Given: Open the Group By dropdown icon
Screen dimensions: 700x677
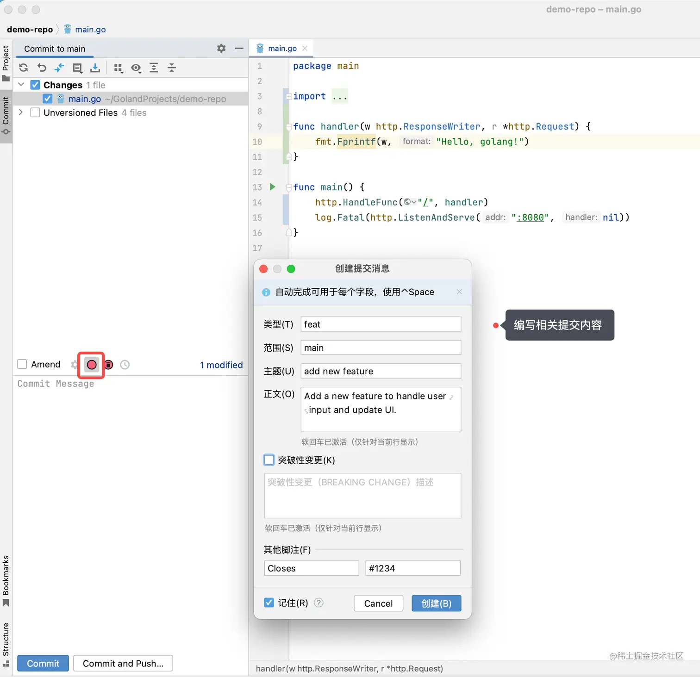Looking at the screenshot, I should tap(118, 68).
